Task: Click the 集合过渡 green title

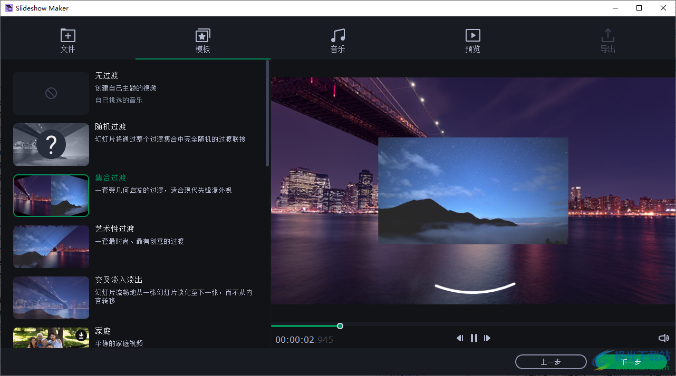Action: click(x=111, y=177)
